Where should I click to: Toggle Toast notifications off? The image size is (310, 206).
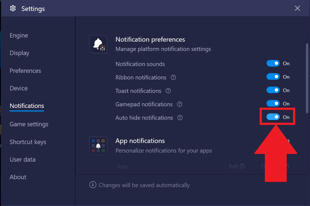pos(273,90)
